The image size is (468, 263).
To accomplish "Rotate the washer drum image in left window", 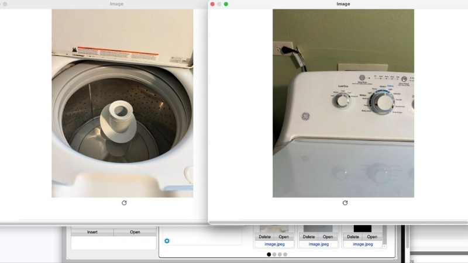I will click(x=124, y=203).
